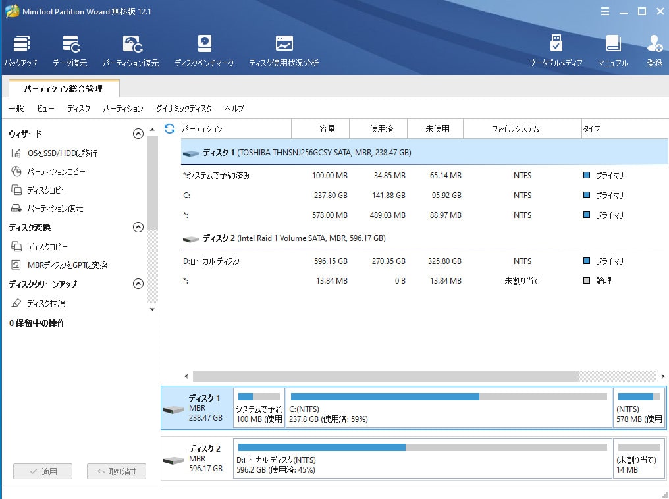Click blue プライマリ swatch in D: row

tap(587, 261)
